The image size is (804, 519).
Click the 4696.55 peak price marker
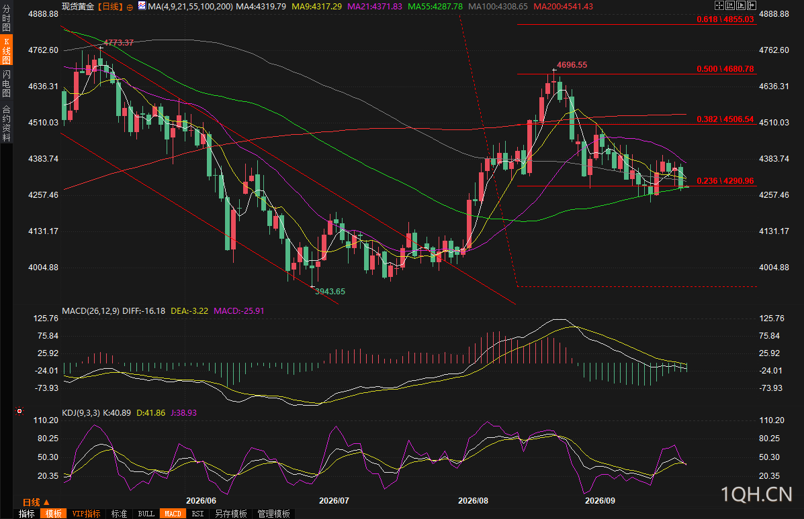pos(572,65)
